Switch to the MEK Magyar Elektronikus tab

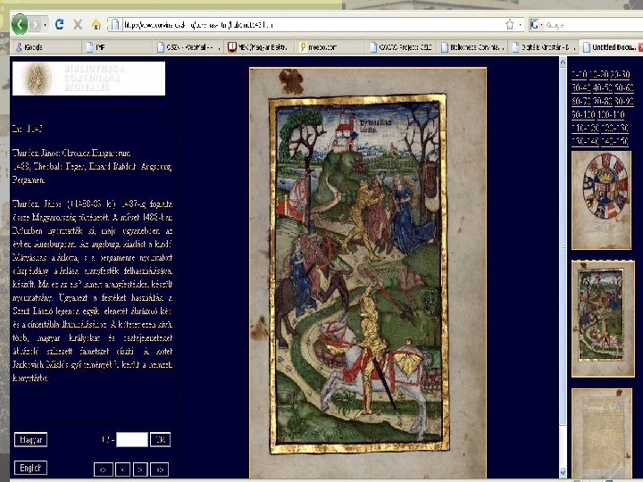point(260,47)
